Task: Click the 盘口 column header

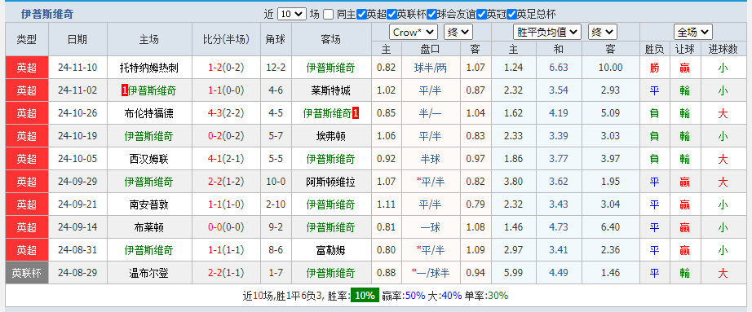Action: [430, 49]
